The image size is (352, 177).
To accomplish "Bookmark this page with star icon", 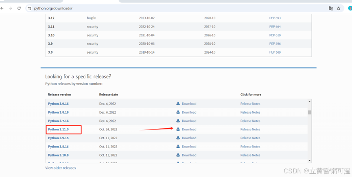I will click(x=339, y=8).
